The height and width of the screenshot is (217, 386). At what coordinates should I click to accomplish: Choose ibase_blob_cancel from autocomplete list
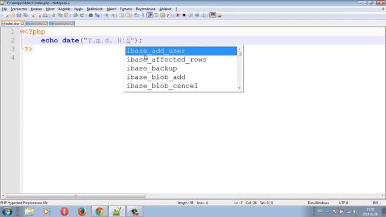tap(181, 86)
